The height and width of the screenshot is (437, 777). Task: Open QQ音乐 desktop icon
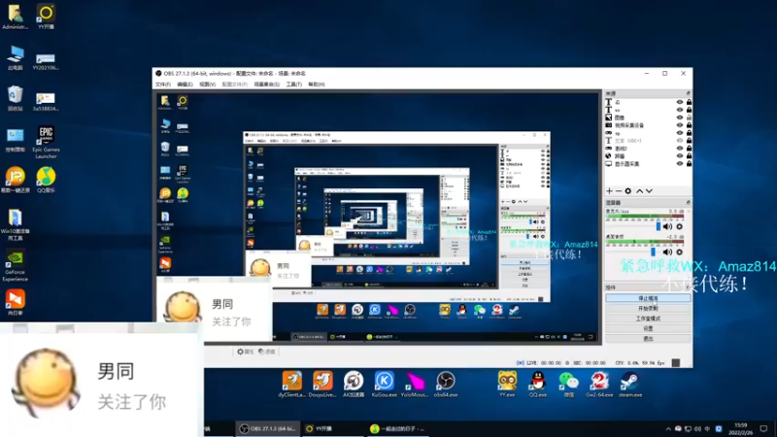point(46,180)
